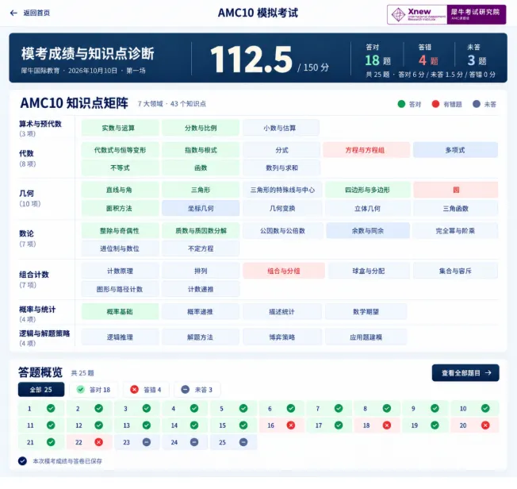Open question 1 cell
The height and width of the screenshot is (489, 517).
[x=41, y=409]
